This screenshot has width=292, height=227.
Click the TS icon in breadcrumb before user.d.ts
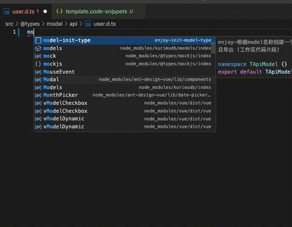pos(88,24)
